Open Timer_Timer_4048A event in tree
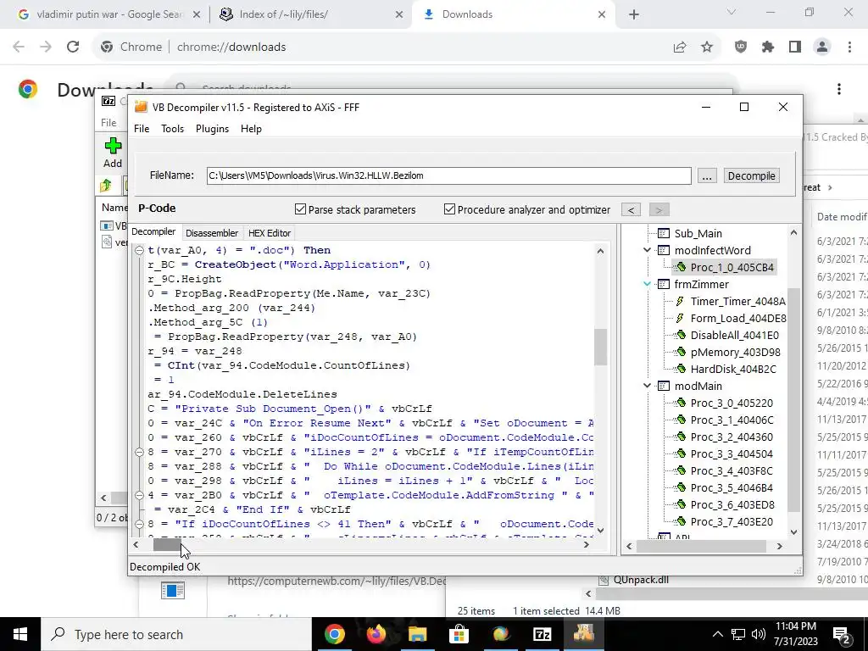 [x=737, y=301]
